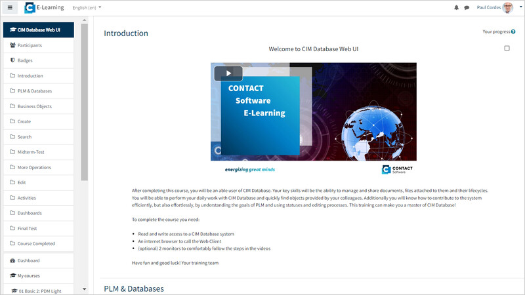Click the sidebar scroll down arrow
525x295 pixels.
pyautogui.click(x=85, y=289)
